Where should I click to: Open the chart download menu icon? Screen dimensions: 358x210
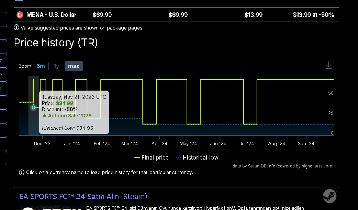(x=328, y=65)
